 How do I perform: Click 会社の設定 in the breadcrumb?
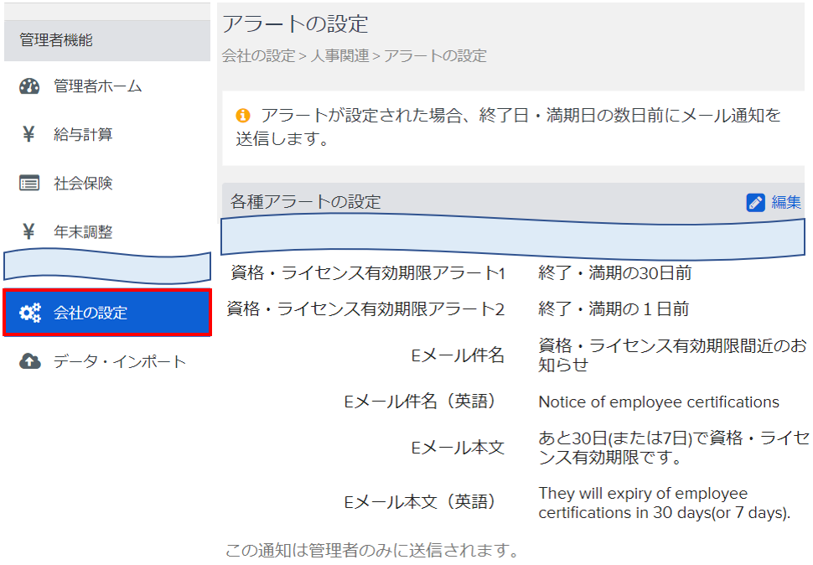pyautogui.click(x=259, y=55)
